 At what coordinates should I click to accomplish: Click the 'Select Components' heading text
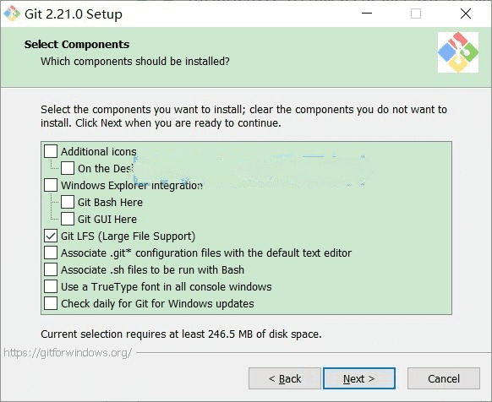77,44
